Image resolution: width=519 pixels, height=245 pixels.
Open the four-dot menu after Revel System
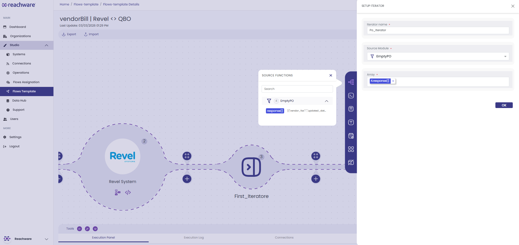pos(187,156)
